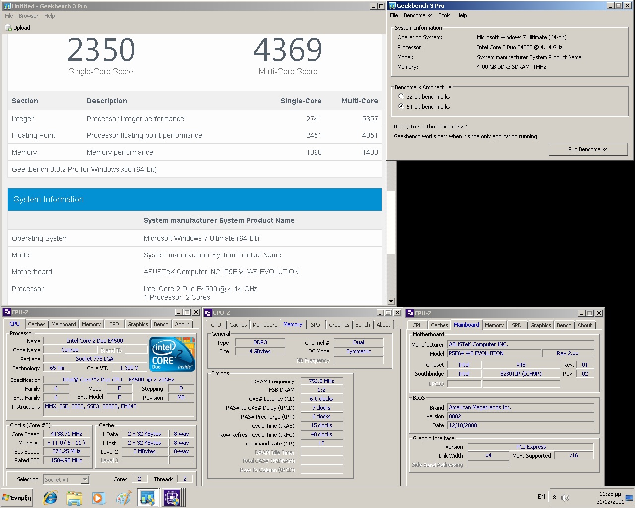Click Single-Core Score 2350
Image resolution: width=635 pixels, height=508 pixels.
tap(101, 50)
